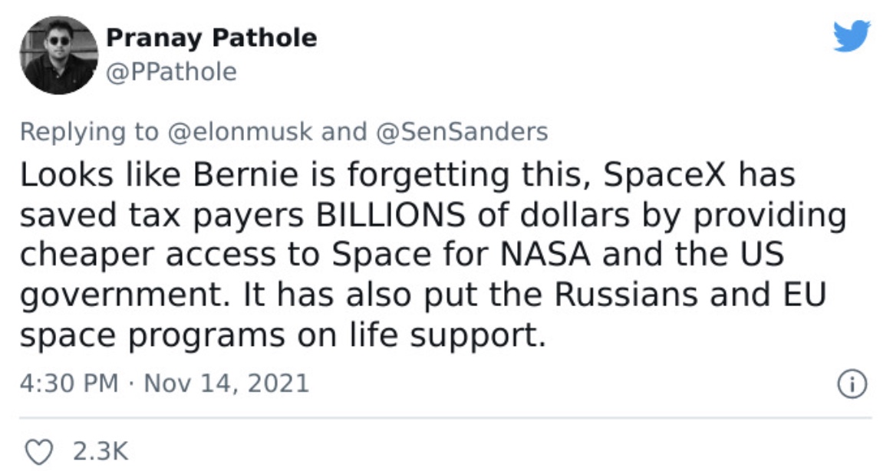The image size is (893, 471).
Task: Click 'cheaper access' text in tweet
Action: 147,255
